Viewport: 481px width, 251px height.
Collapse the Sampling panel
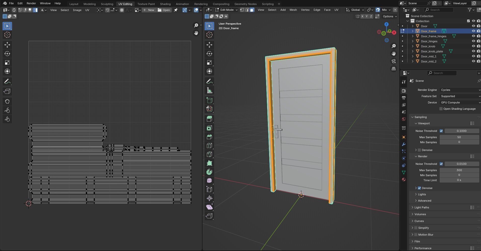(420, 117)
